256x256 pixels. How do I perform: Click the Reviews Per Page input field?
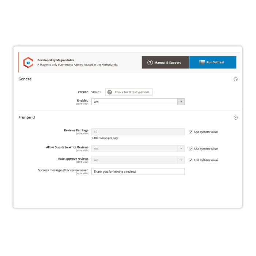138,132
